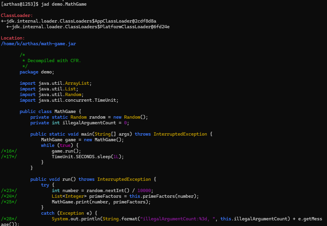Click the 'List<Integer> primeFactors' statement
Screen dimensions: 327x226
click(125, 196)
